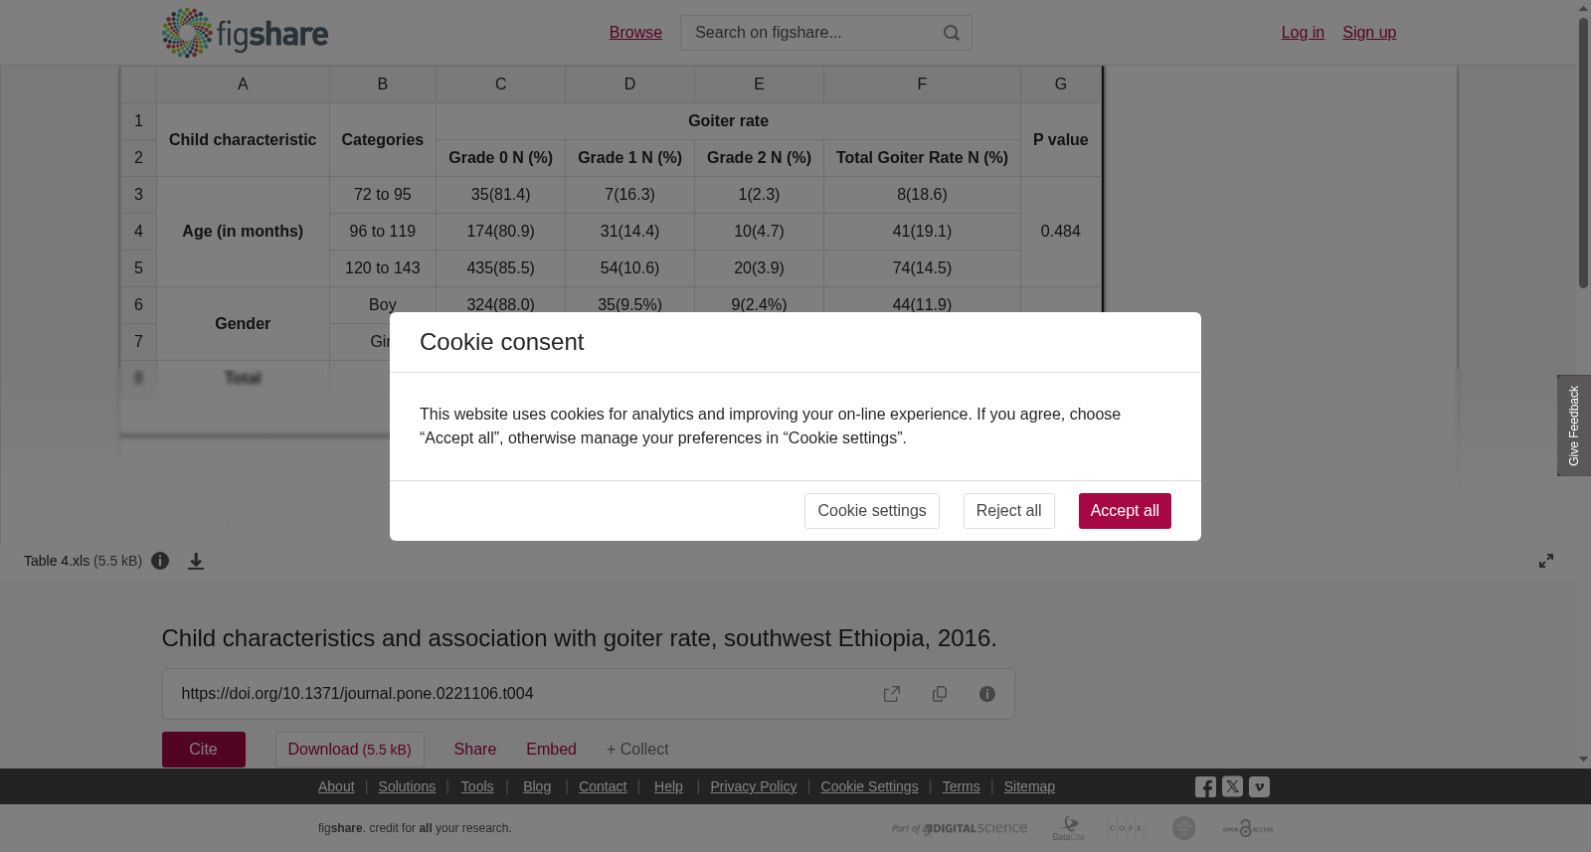This screenshot has height=852, width=1591.
Task: Copy the DOI link to clipboard
Action: click(940, 694)
